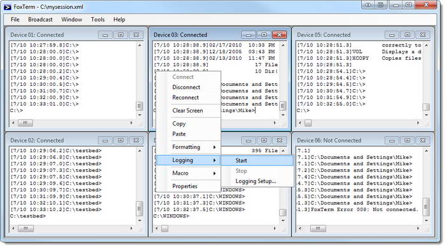Choose Disconnect from the context menu
446x248 pixels.
tap(189, 87)
